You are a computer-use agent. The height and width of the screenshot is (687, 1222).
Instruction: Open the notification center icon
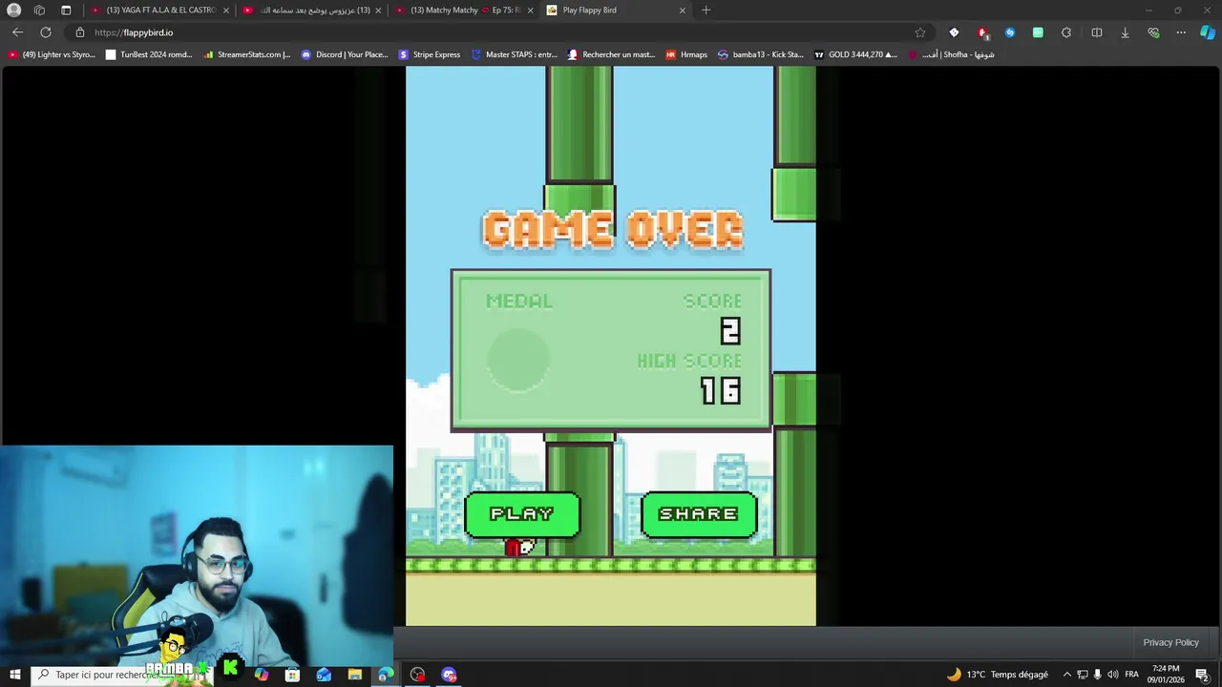[x=1203, y=675]
